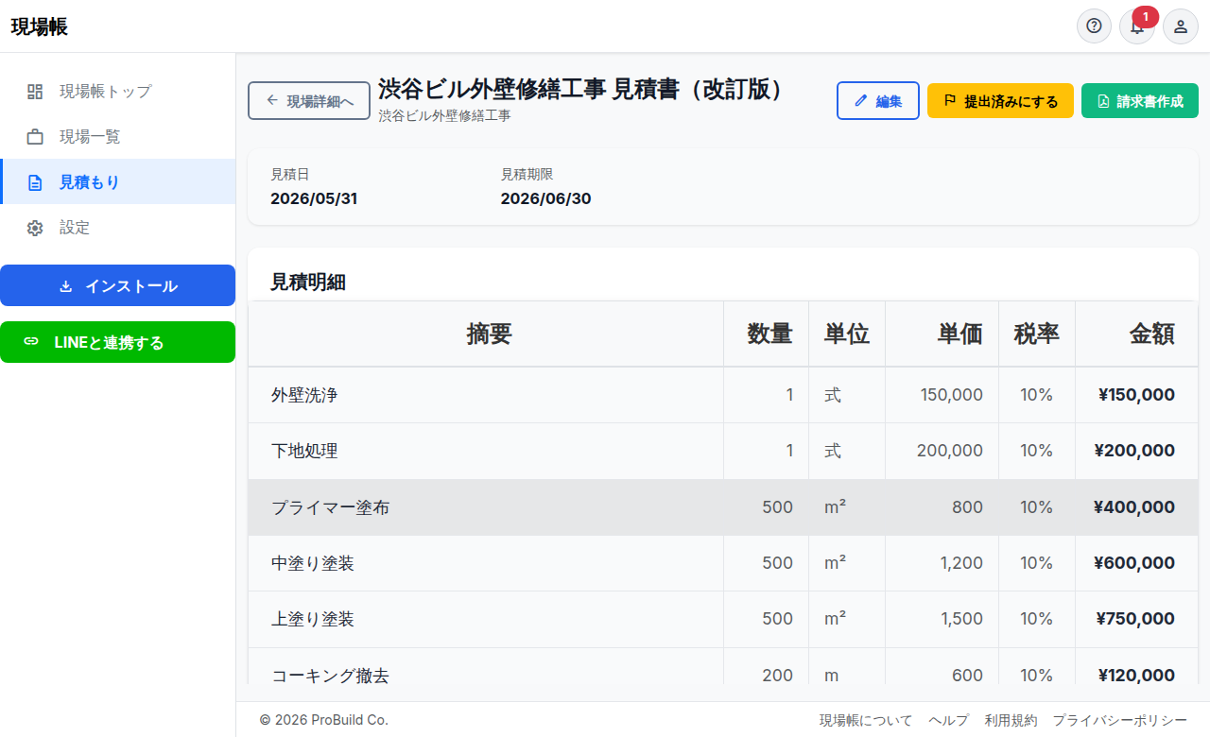The image size is (1210, 737).
Task: Click quantity 200 in コーキング撤去 row
Action: pos(778,676)
